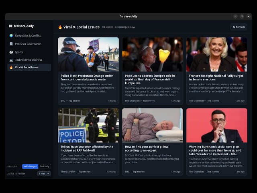
Task: Click the globe icon beside Geopolitics & Conflict
Action: [11, 36]
